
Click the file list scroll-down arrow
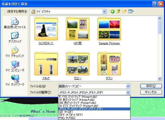coord(160,78)
